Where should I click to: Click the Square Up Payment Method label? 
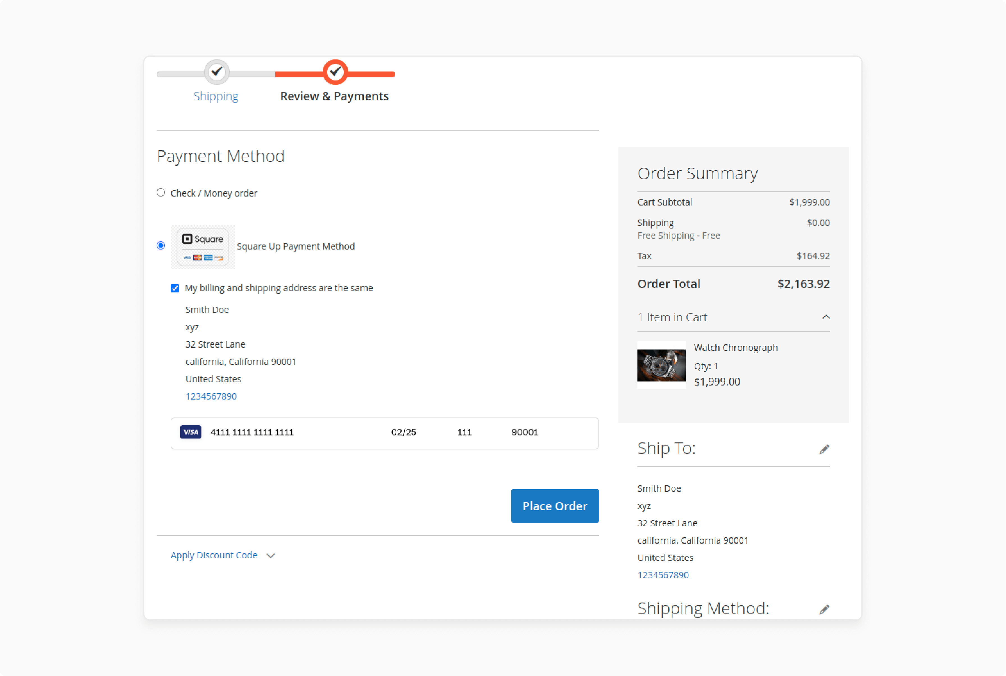(296, 246)
